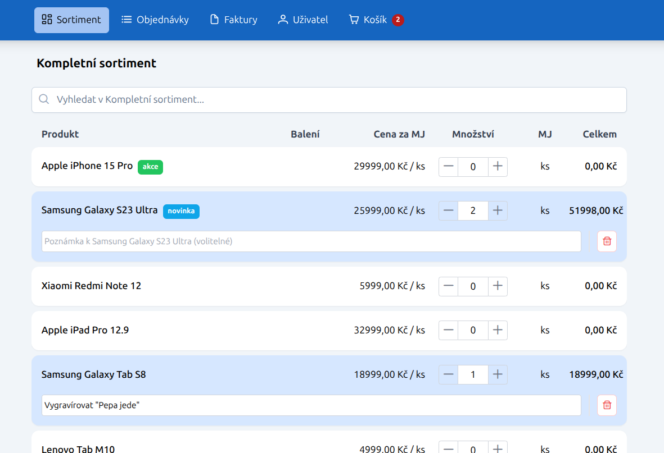The width and height of the screenshot is (664, 453).
Task: Edit the "Pepa jede" engraving note
Action: pyautogui.click(x=311, y=405)
